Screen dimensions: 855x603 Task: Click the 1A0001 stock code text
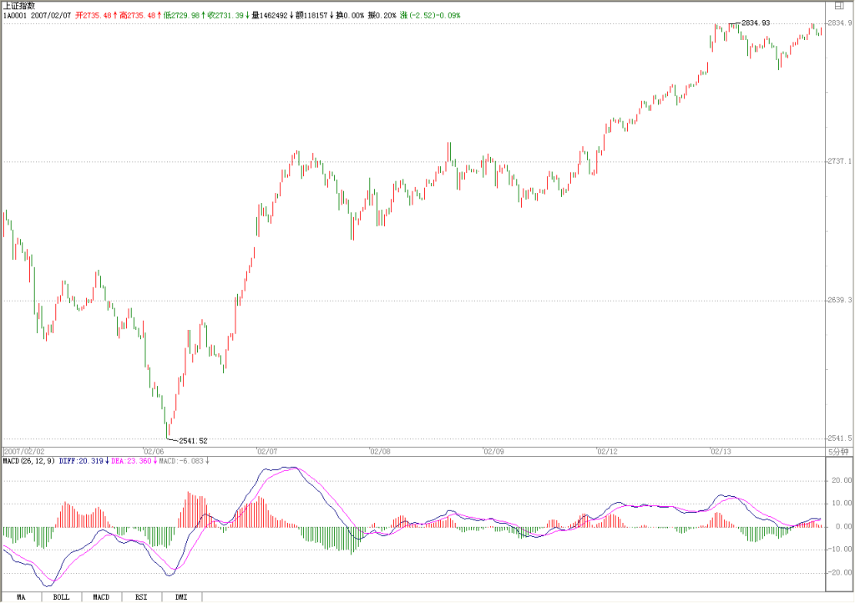(x=15, y=15)
